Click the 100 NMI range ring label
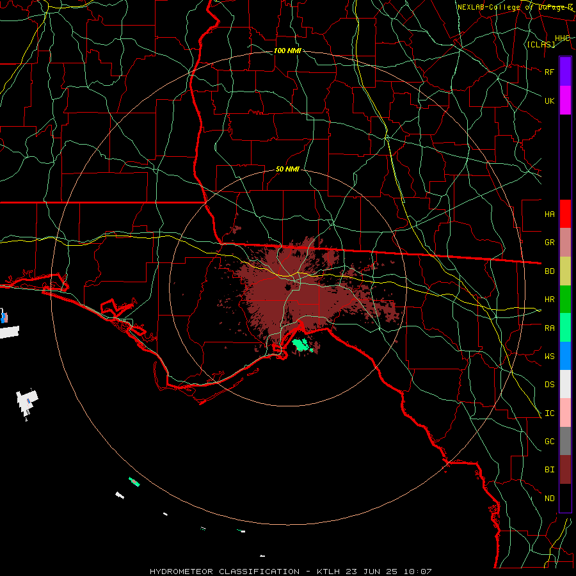The width and height of the screenshot is (576, 576). point(287,51)
